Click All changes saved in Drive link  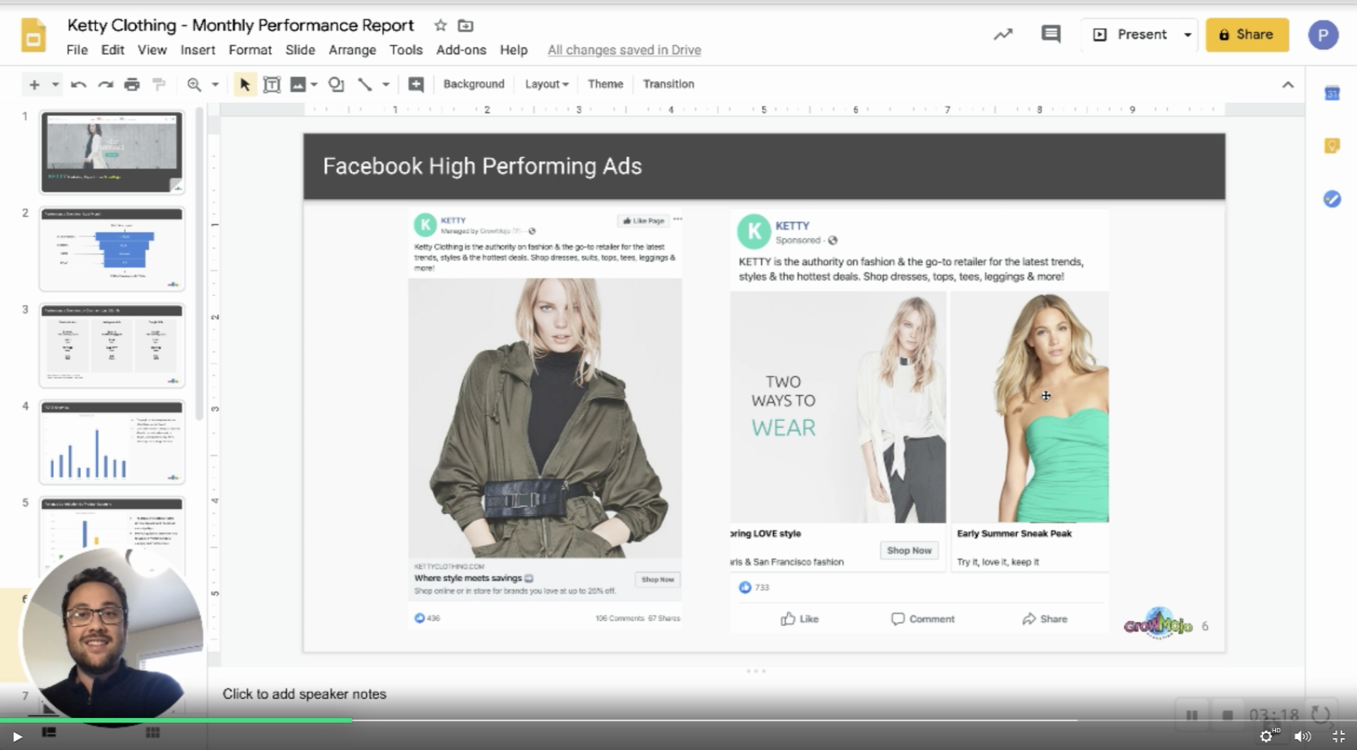coord(624,50)
